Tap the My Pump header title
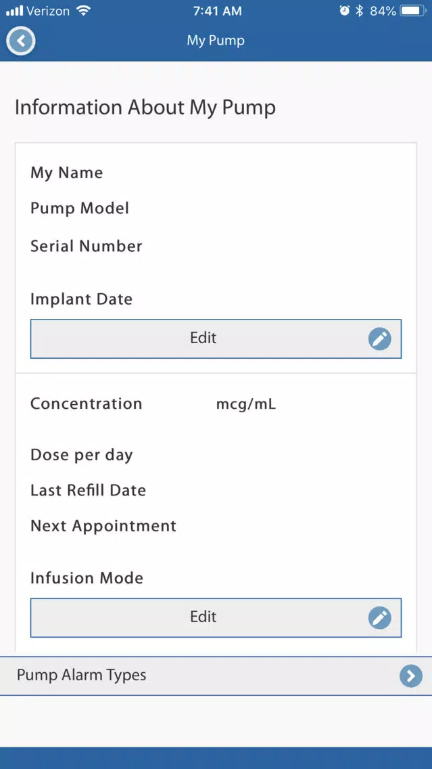 click(216, 41)
